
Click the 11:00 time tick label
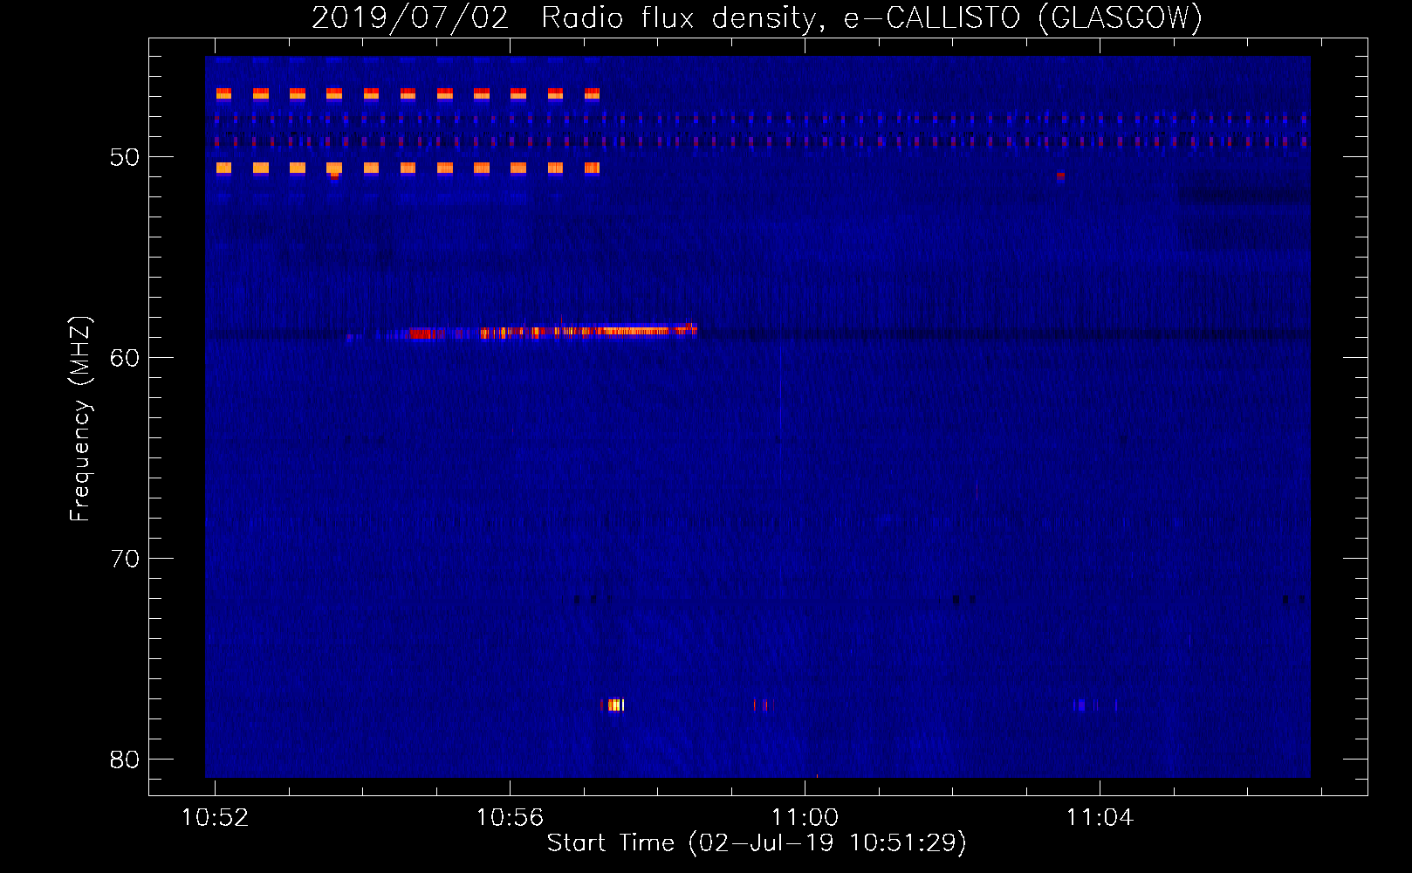click(x=805, y=817)
